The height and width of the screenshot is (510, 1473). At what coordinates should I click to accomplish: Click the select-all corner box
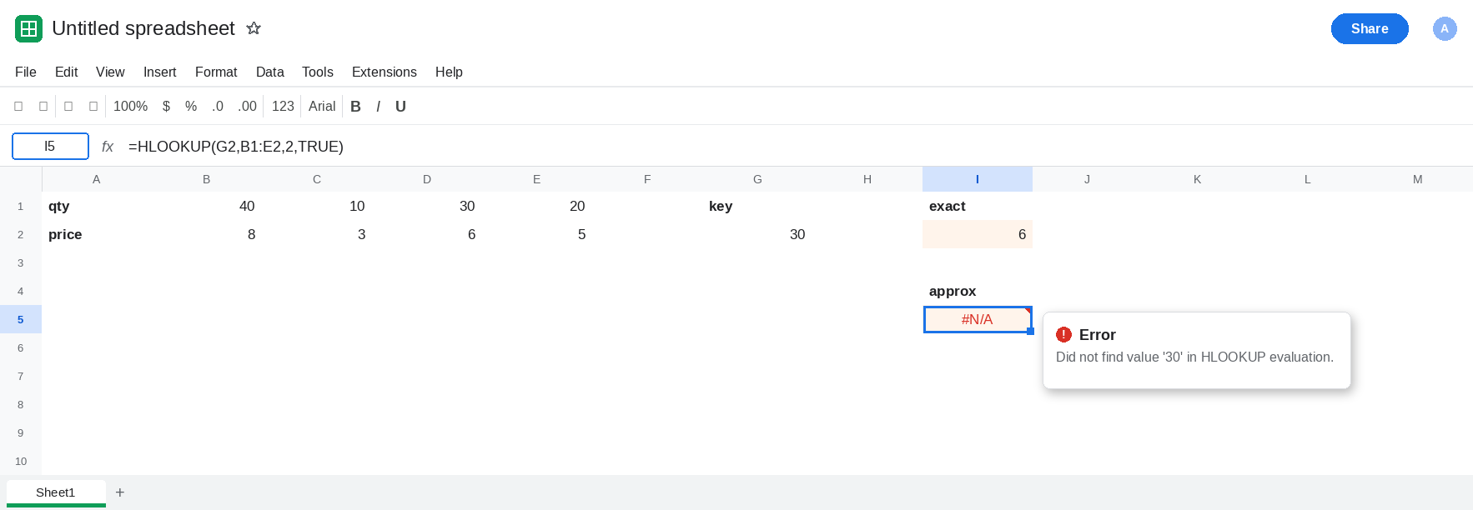[x=21, y=179]
